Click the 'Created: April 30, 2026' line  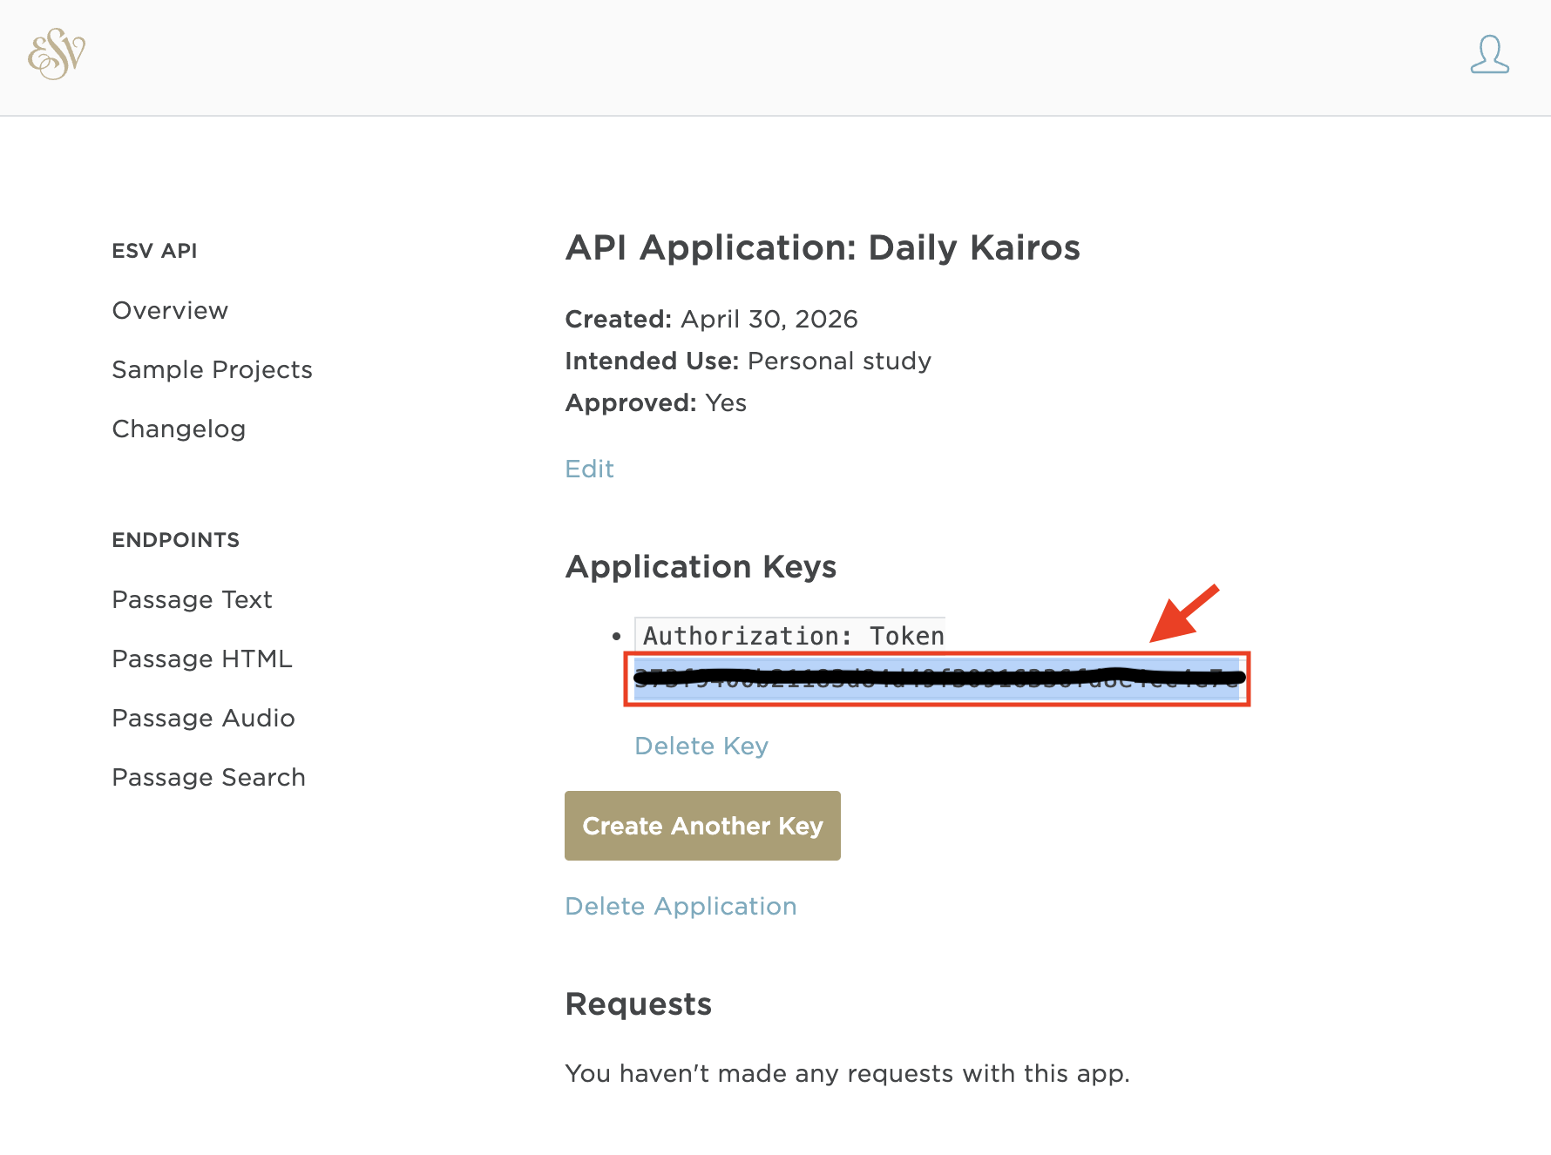pos(711,320)
